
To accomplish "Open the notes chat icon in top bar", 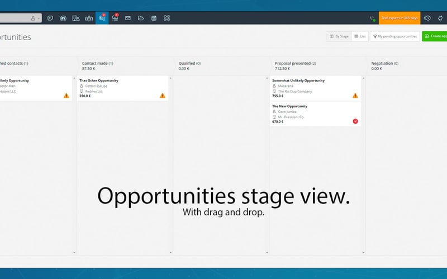I will point(50,18).
